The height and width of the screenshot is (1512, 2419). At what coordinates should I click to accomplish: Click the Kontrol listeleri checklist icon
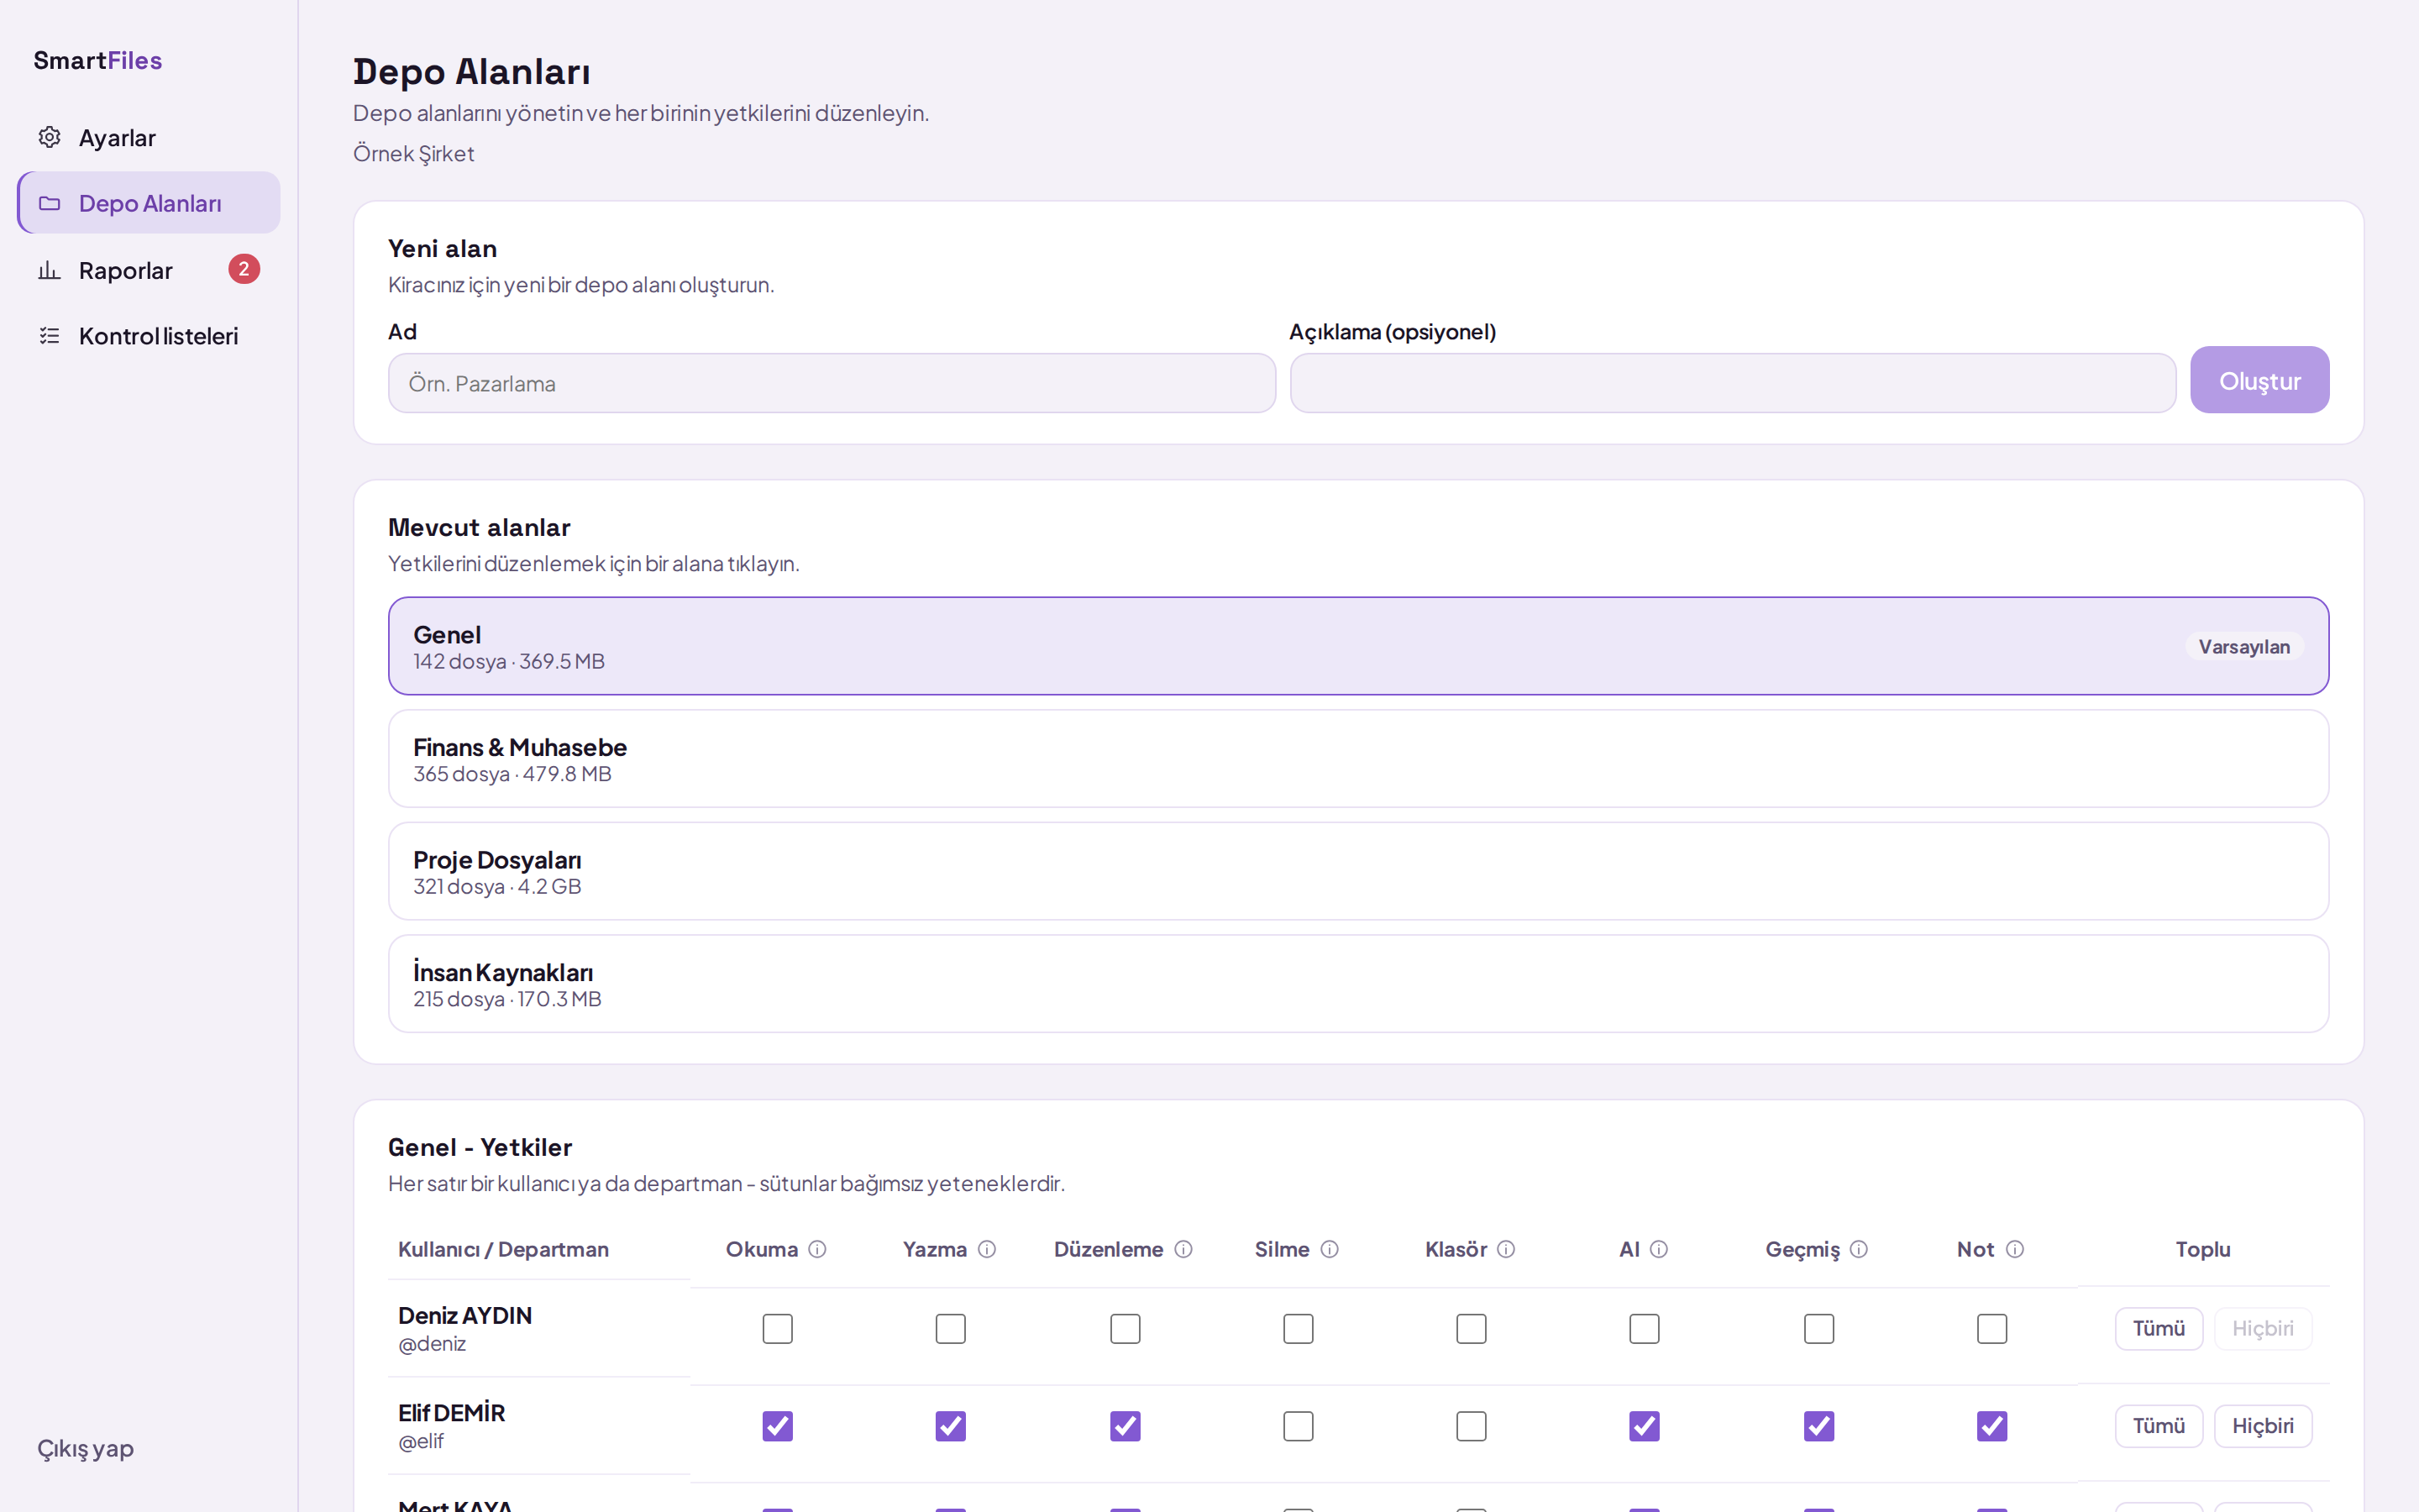point(49,336)
